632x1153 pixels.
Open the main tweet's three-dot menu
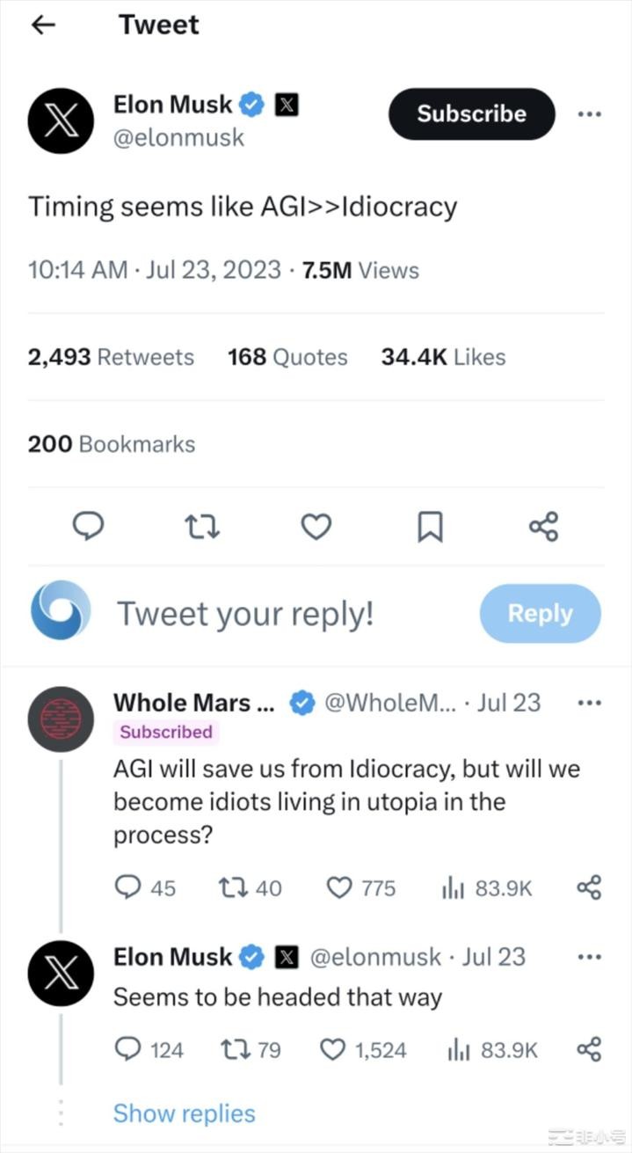click(589, 114)
